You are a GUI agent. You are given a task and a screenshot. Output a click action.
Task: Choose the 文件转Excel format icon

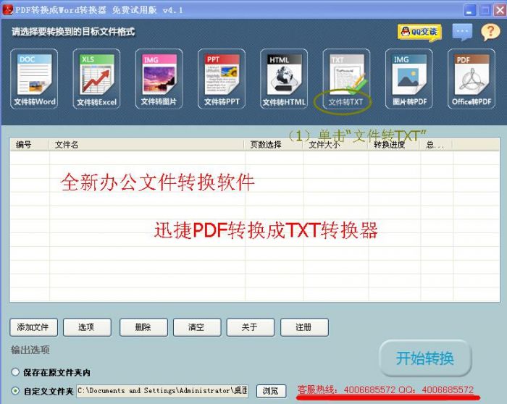96,79
